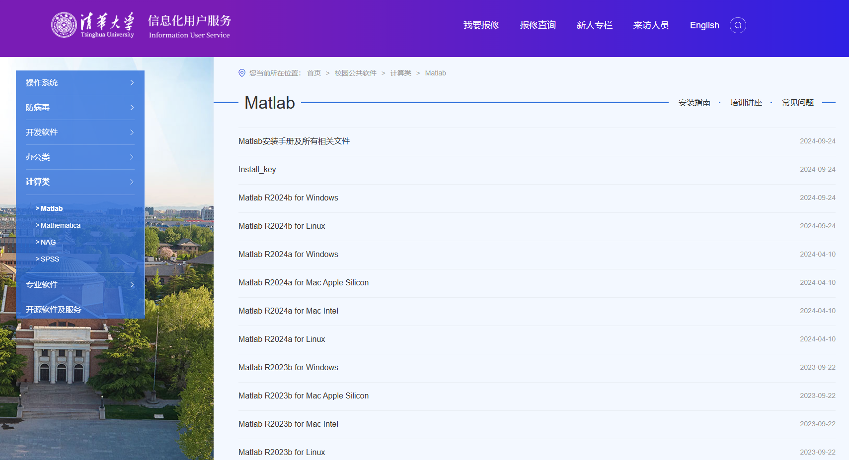Open Matlab R2023b for Mac Intel
Screen dimensions: 849x460
288,424
